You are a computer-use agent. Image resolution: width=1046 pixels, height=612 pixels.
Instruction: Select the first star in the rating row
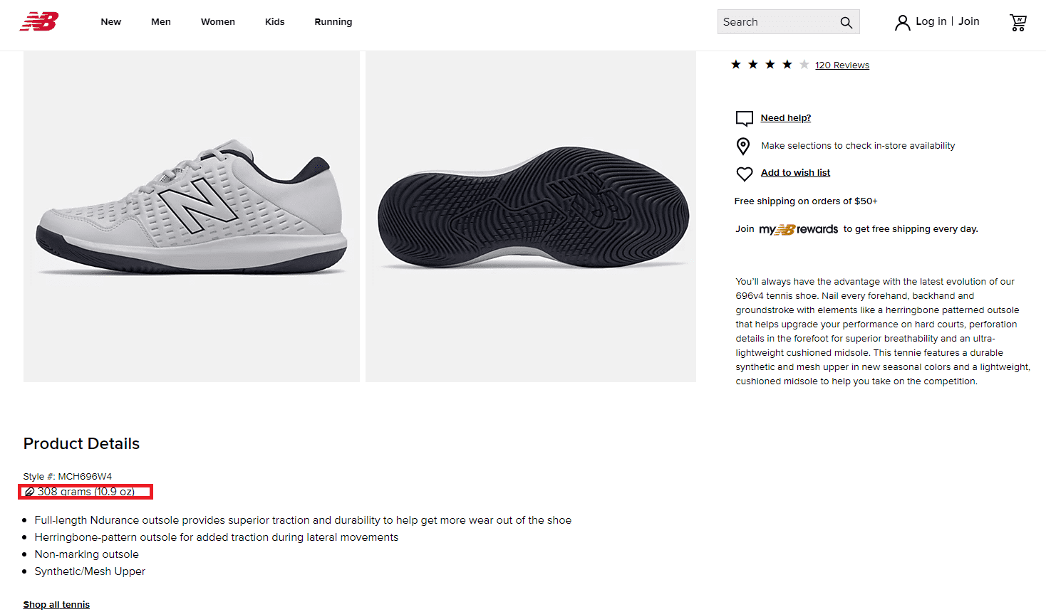tap(735, 63)
